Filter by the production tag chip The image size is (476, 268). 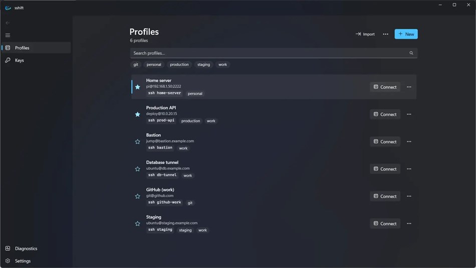click(179, 64)
